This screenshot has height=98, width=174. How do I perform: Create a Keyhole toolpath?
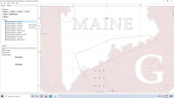5,17
